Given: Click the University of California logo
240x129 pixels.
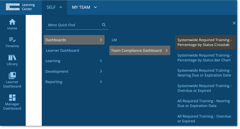Looking at the screenshot, I should [12, 7].
